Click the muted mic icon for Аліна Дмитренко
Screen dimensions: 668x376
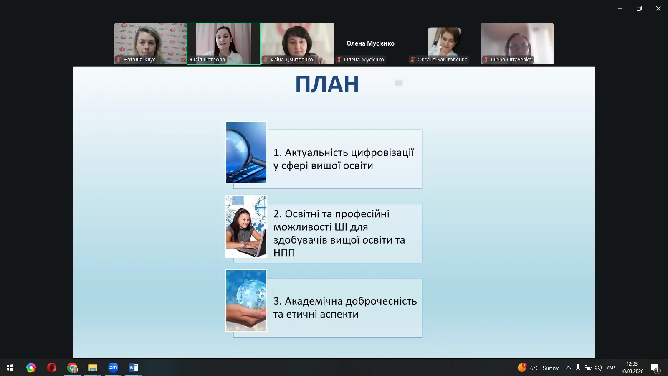tap(266, 59)
